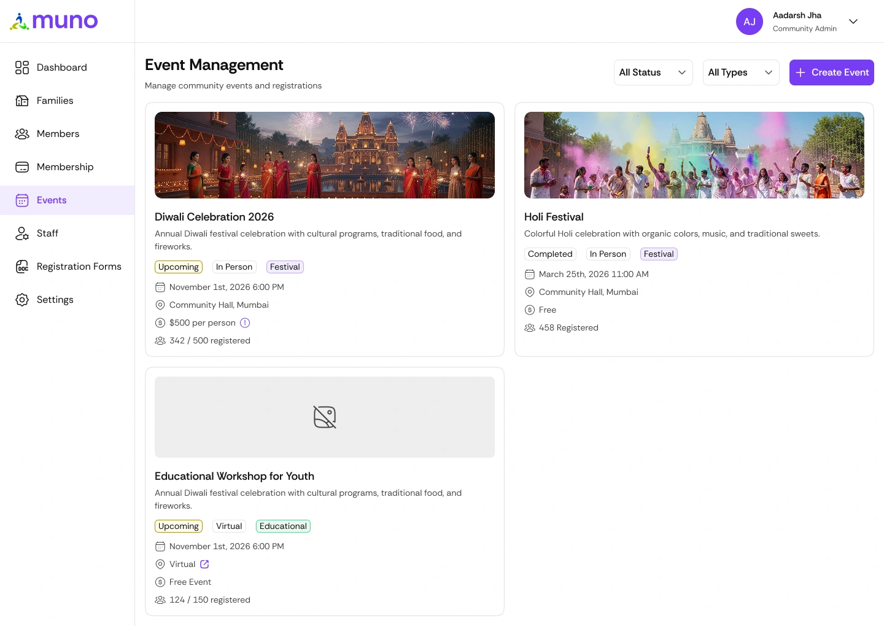
Task: Click the Events calendar icon in sidebar
Action: (22, 200)
